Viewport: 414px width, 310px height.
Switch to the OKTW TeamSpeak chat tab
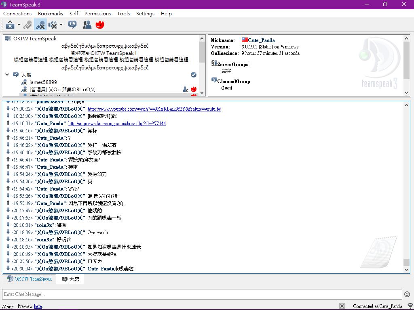pos(29,279)
